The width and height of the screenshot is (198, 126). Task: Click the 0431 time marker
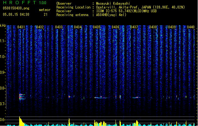pyautogui.click(x=21, y=27)
